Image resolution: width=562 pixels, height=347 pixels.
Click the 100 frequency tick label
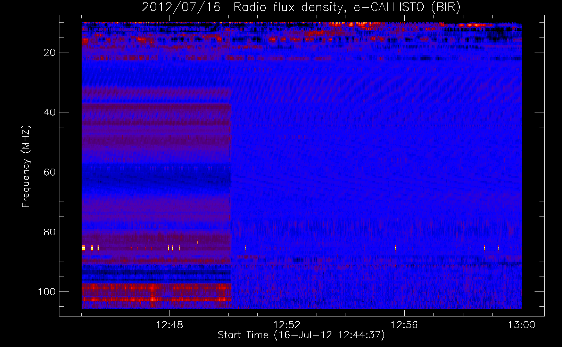click(47, 292)
